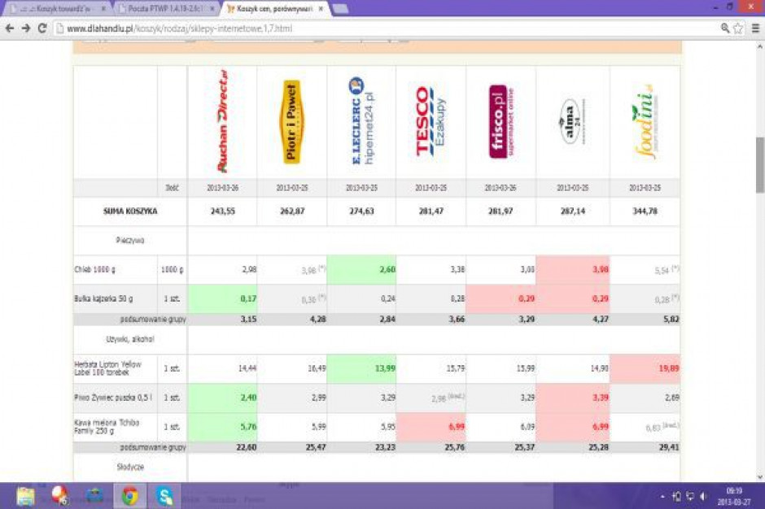The image size is (765, 509).
Task: Open a new browser tab
Action: [x=340, y=8]
